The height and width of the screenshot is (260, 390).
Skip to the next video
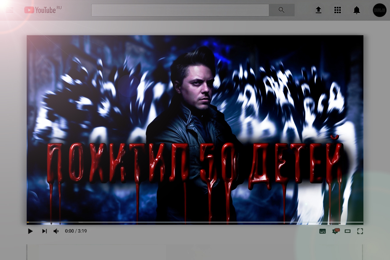44,231
